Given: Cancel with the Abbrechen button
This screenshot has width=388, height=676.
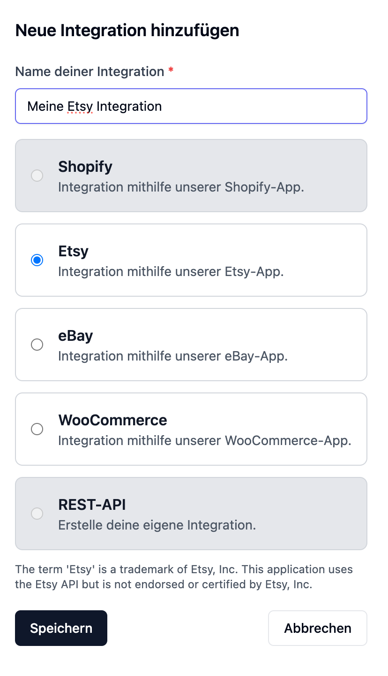Looking at the screenshot, I should click(318, 628).
